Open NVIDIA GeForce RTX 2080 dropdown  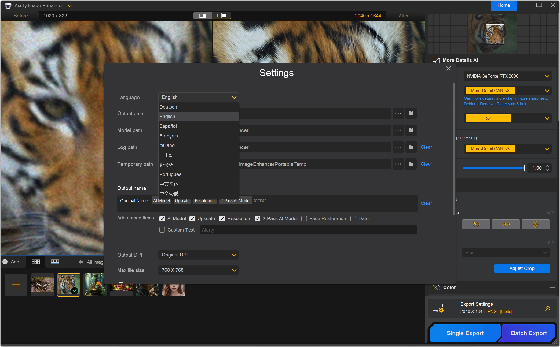507,76
